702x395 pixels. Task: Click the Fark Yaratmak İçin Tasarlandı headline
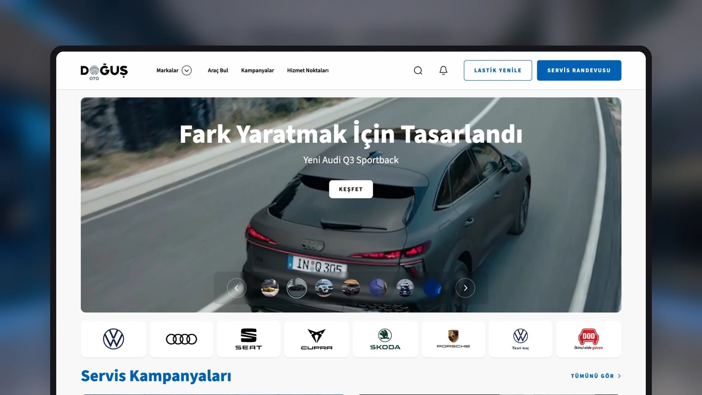click(351, 134)
